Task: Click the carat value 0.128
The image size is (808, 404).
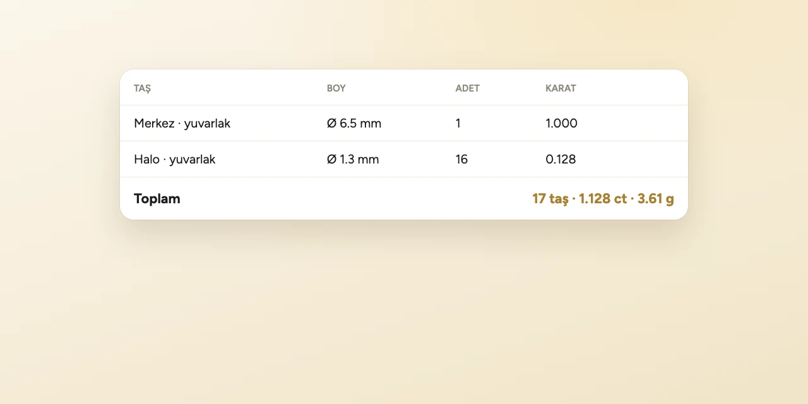Action: click(561, 160)
